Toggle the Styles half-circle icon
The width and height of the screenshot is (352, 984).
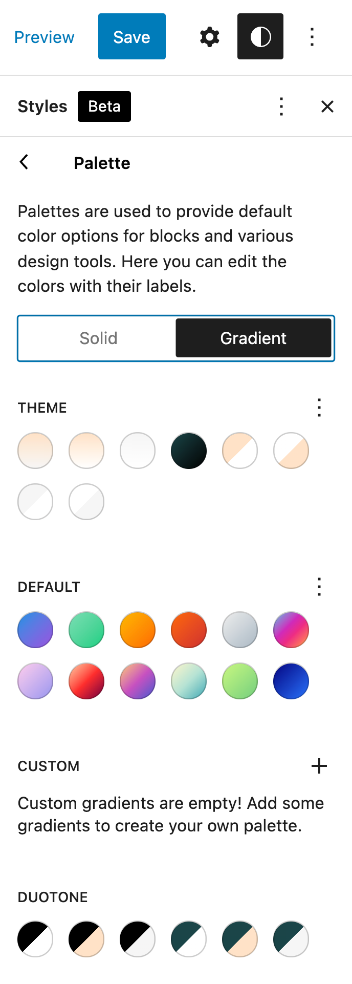tap(260, 37)
